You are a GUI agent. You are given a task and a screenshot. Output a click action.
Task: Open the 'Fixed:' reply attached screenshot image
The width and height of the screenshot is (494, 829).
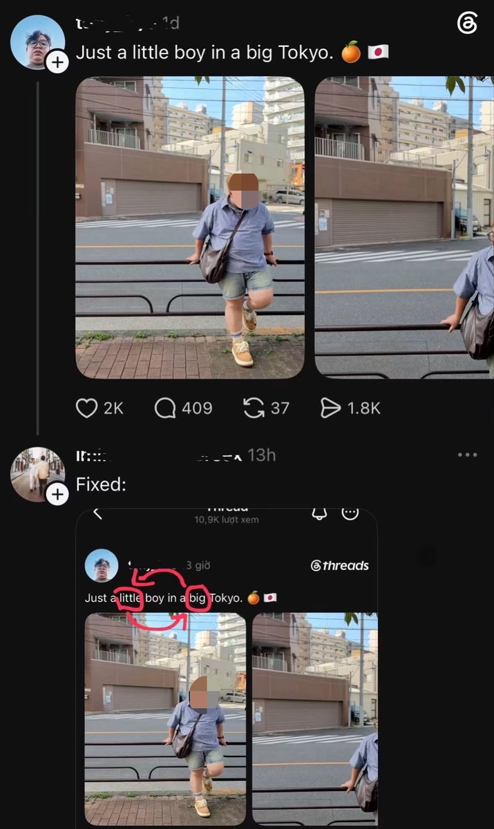point(227,668)
